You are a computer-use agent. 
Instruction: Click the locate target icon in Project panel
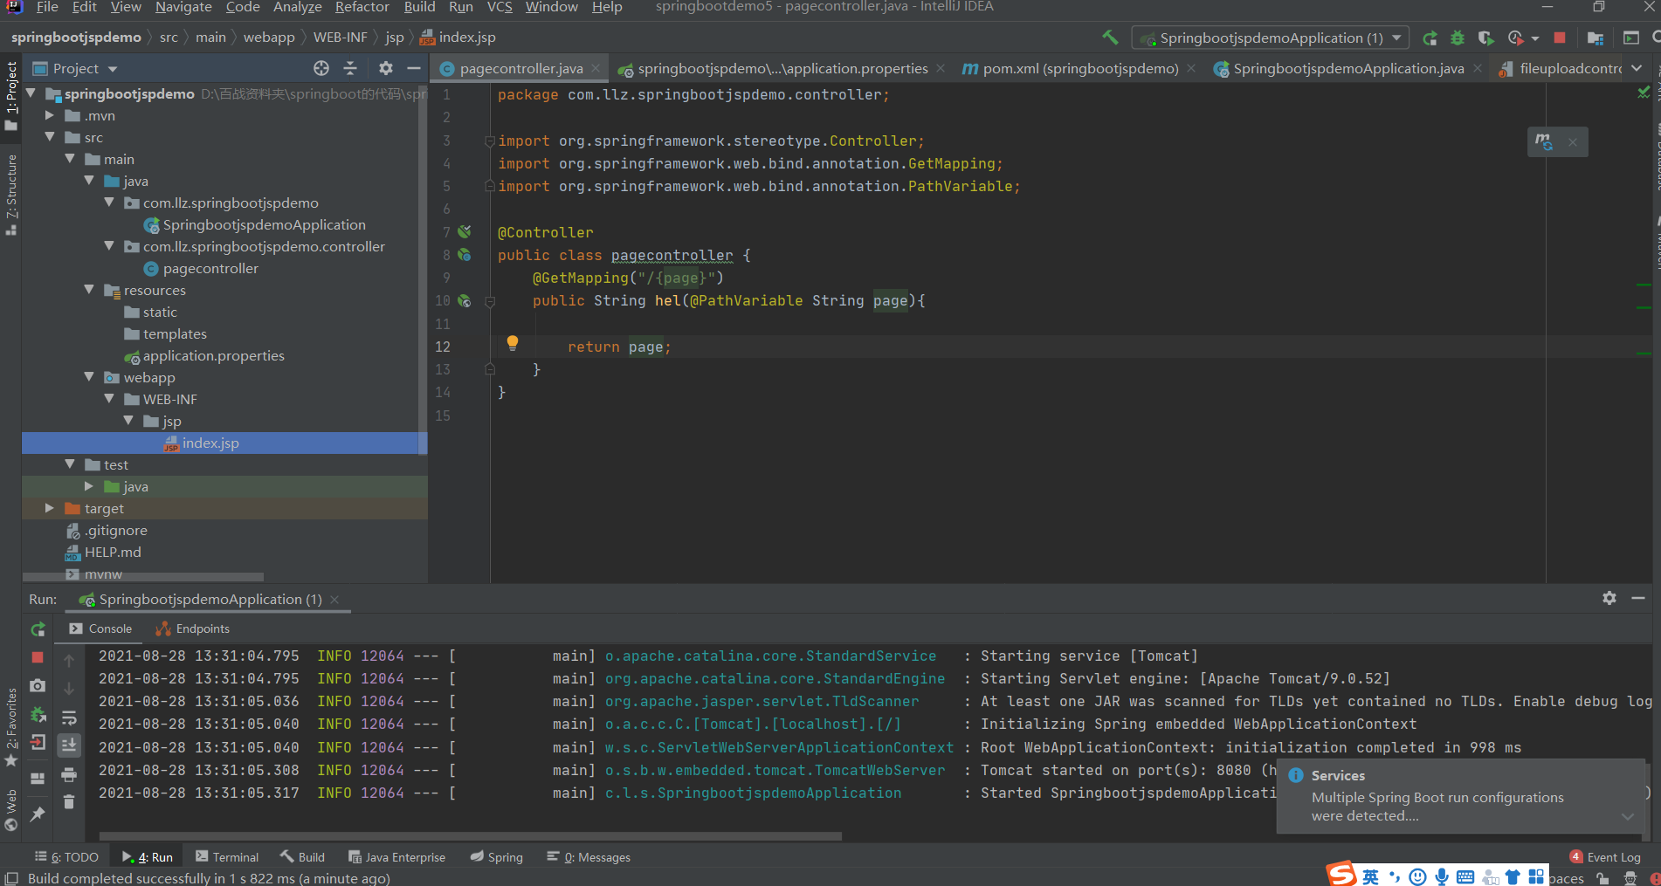coord(321,68)
